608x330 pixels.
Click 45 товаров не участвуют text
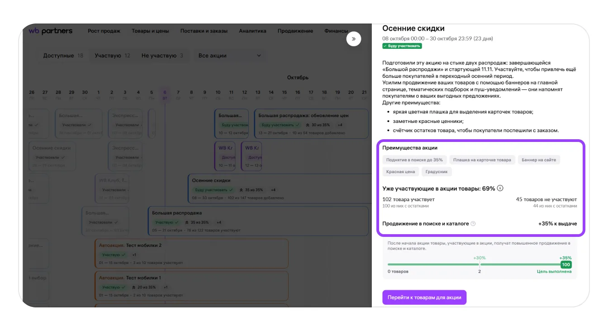click(546, 199)
